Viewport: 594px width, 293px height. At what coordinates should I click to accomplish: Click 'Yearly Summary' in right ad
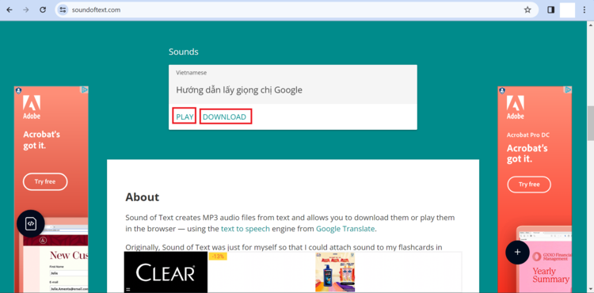click(x=550, y=276)
